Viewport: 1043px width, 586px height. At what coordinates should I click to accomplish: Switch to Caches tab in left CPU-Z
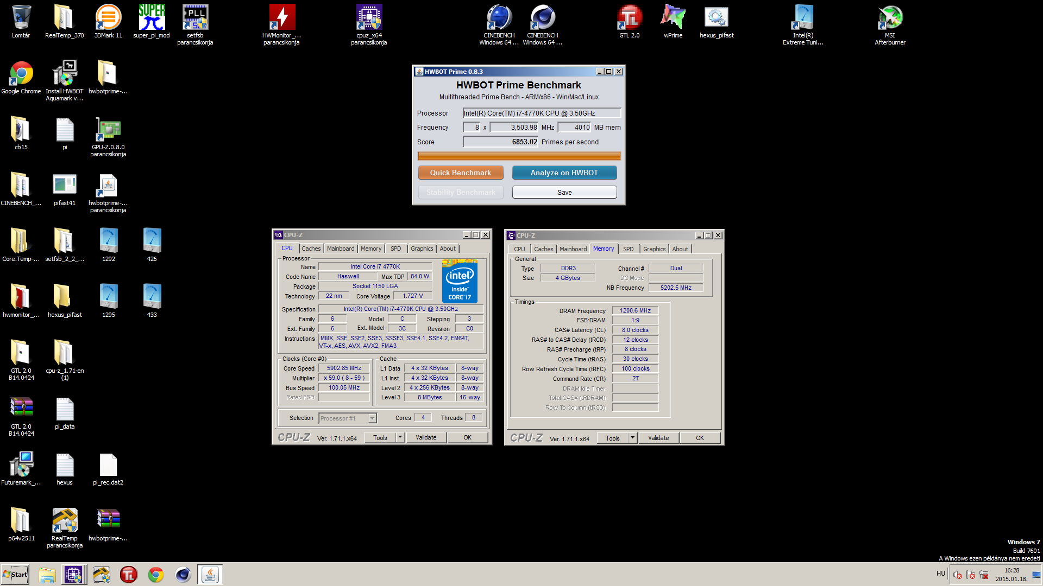coord(311,249)
